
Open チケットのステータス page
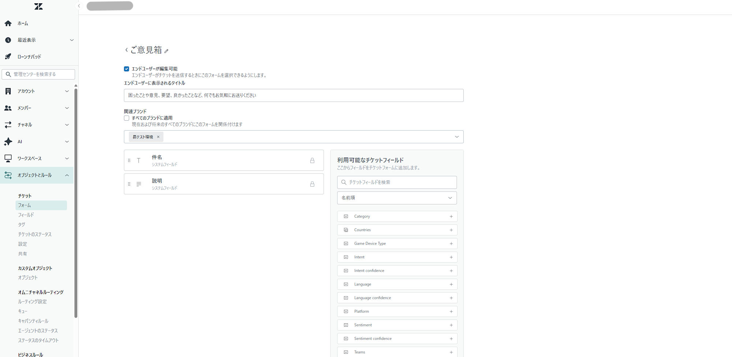pos(35,234)
